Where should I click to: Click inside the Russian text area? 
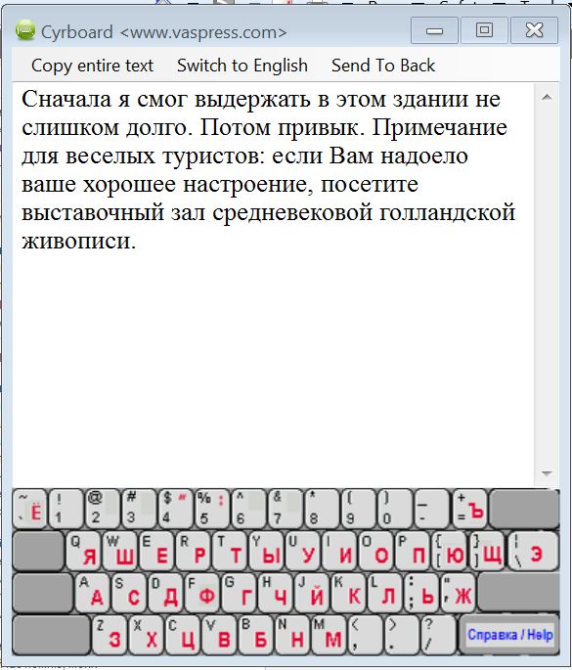(274, 285)
